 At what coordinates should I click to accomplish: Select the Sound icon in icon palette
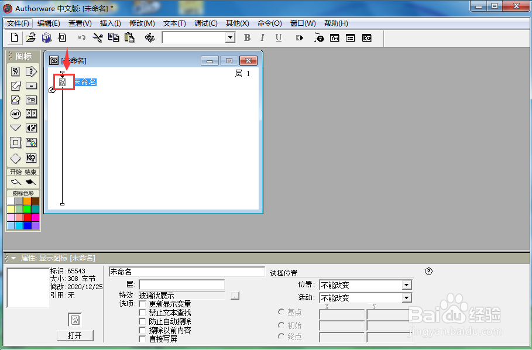[x=31, y=128]
